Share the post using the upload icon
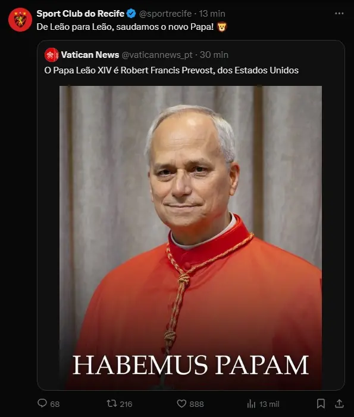Viewport: 354px width, 417px height. tap(339, 404)
